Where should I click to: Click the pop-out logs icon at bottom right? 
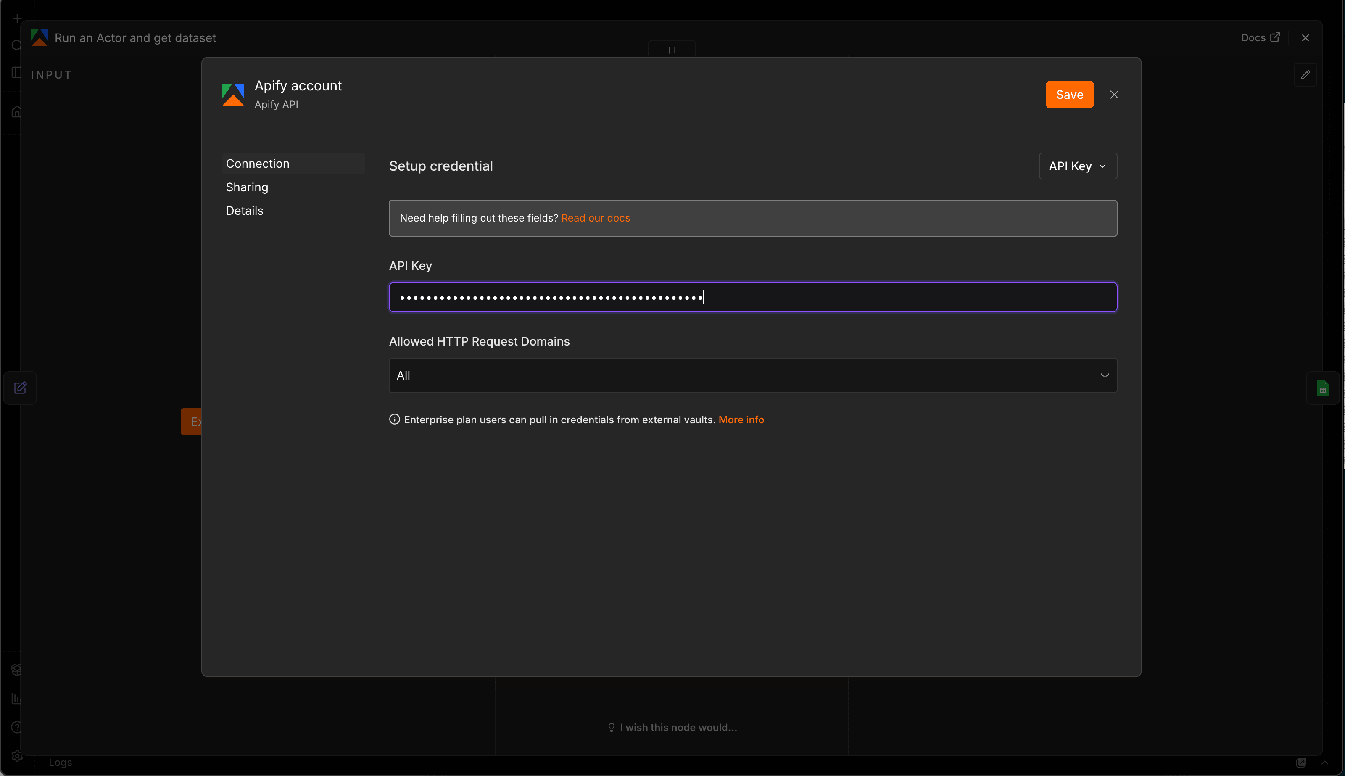tap(1301, 762)
